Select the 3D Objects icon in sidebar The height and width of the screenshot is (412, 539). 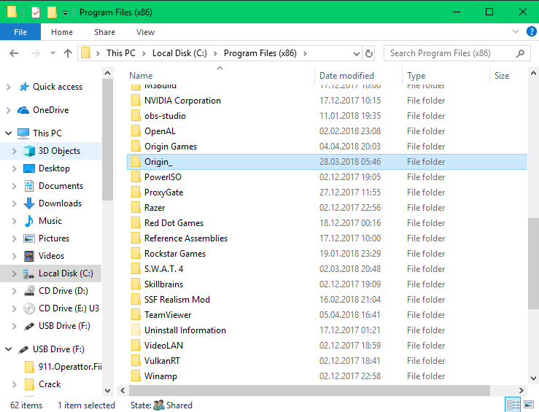point(29,151)
